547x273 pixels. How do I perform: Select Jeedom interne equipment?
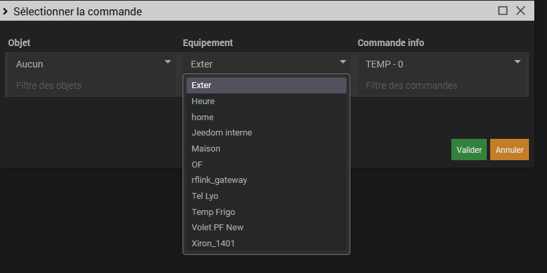tap(266, 133)
